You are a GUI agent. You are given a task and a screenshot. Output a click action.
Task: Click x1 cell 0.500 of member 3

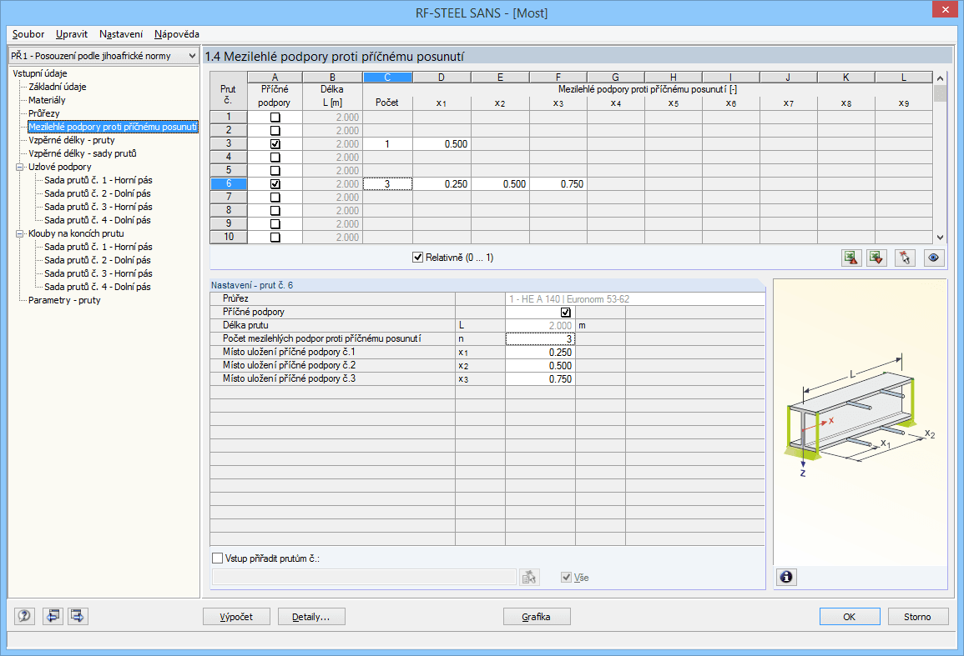tap(442, 143)
